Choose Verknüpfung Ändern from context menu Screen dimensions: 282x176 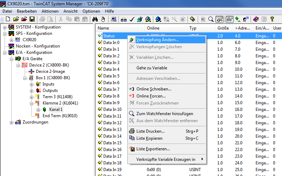[167, 40]
